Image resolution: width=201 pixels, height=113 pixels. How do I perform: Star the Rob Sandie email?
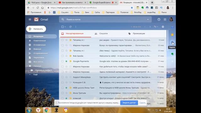[66, 56]
